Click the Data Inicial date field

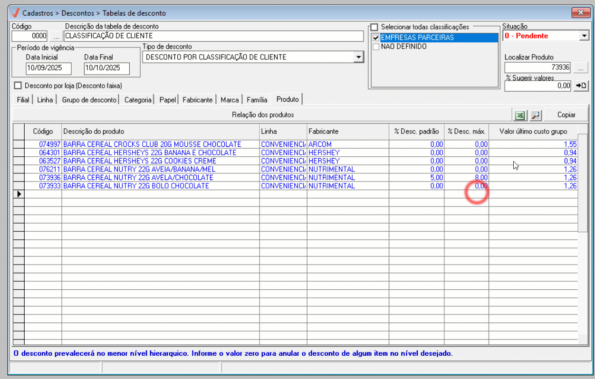pyautogui.click(x=48, y=68)
